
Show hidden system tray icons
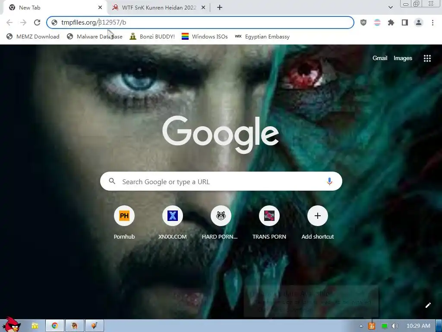(x=361, y=326)
